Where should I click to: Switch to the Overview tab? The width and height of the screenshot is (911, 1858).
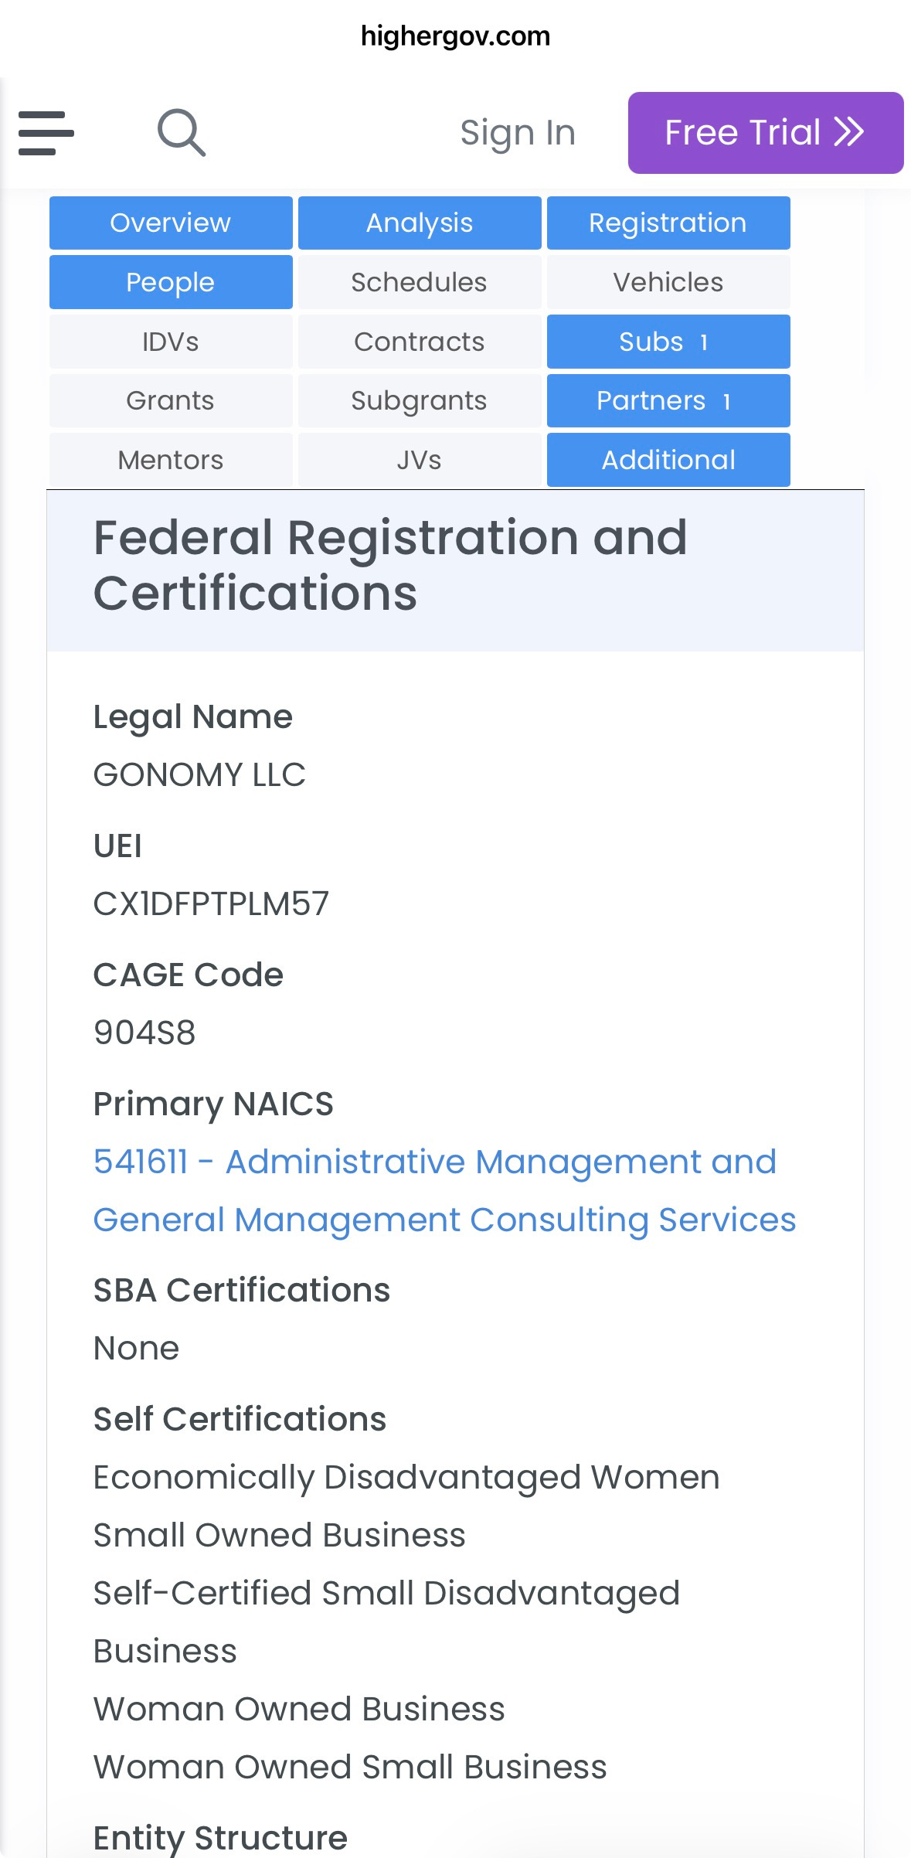tap(171, 223)
